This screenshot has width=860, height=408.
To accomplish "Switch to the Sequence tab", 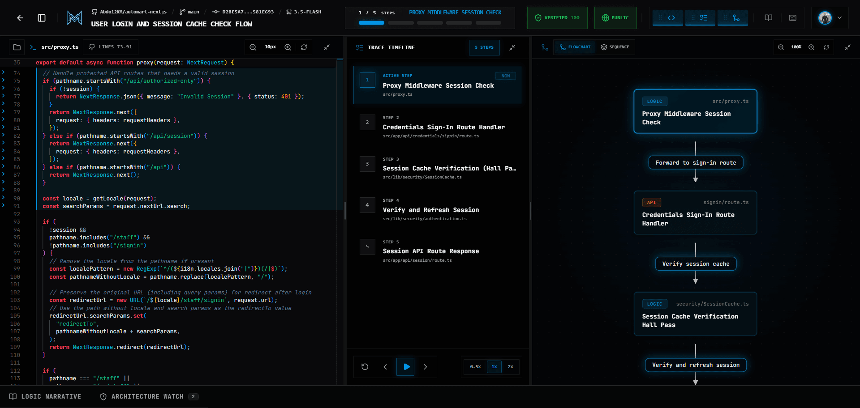I will (x=615, y=47).
